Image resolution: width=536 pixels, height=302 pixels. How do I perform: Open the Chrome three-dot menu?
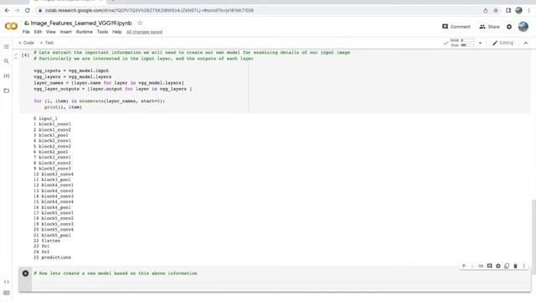[529, 10]
